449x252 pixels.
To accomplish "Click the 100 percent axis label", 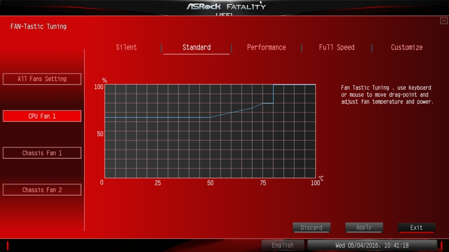I will click(99, 87).
